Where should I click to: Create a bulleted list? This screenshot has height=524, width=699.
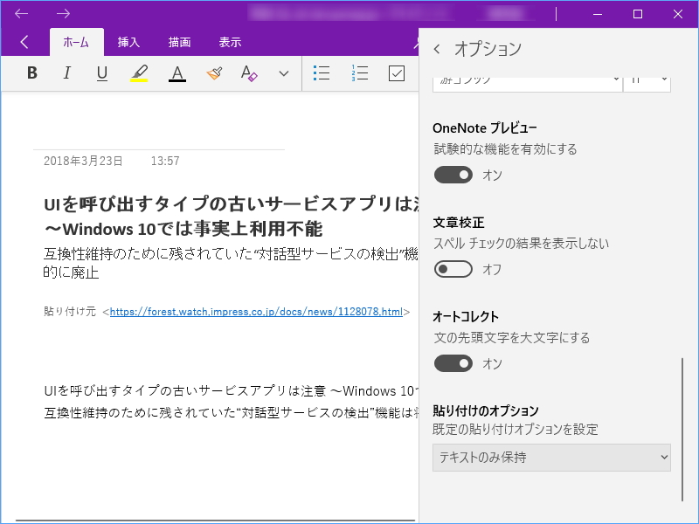click(322, 73)
